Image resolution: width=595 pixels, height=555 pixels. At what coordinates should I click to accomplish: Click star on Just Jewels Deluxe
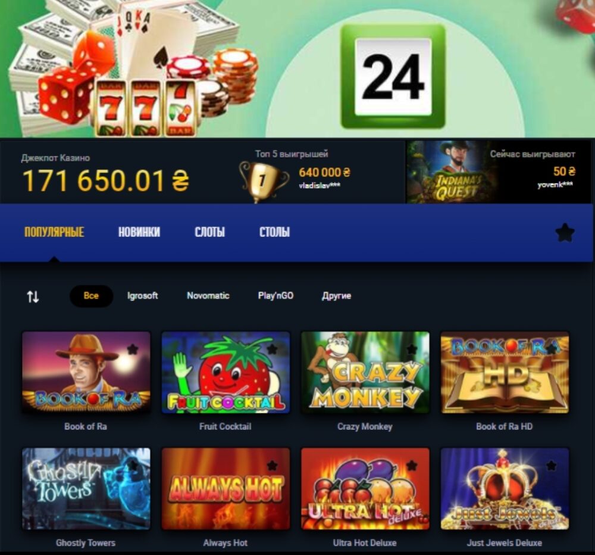click(x=552, y=465)
